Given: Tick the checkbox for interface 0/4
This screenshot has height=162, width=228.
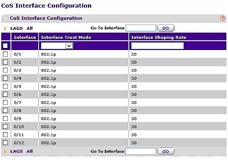Looking at the screenshot, I should (5, 78).
